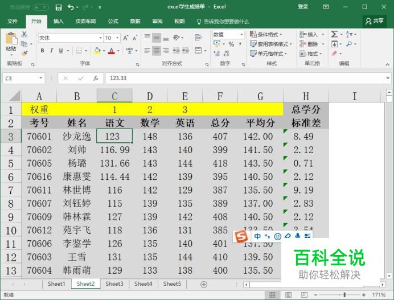Click the accounting number format icon

click(x=216, y=44)
